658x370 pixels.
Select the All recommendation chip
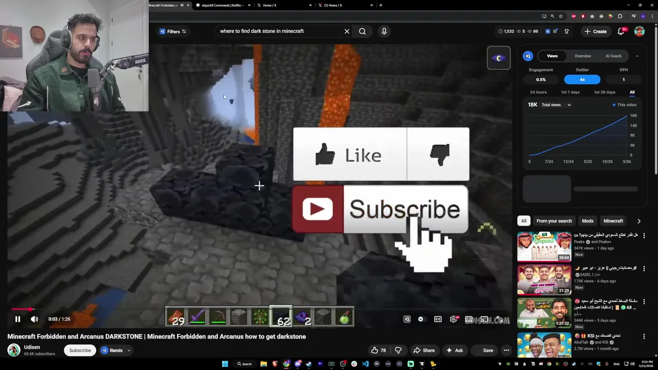click(x=523, y=221)
